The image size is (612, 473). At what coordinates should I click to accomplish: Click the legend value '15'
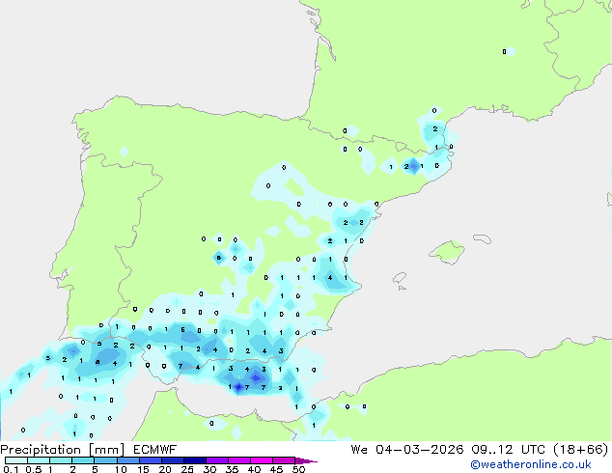pyautogui.click(x=143, y=469)
